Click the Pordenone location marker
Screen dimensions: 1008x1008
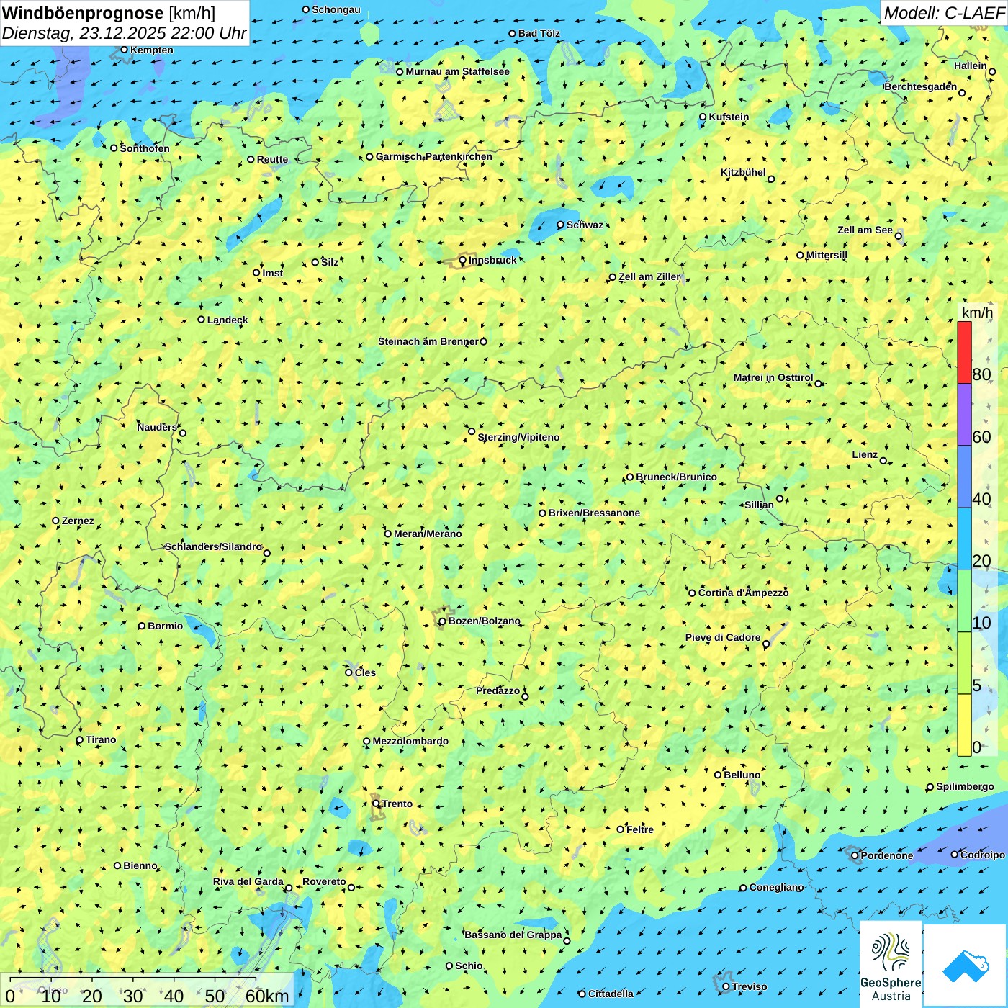pyautogui.click(x=855, y=855)
